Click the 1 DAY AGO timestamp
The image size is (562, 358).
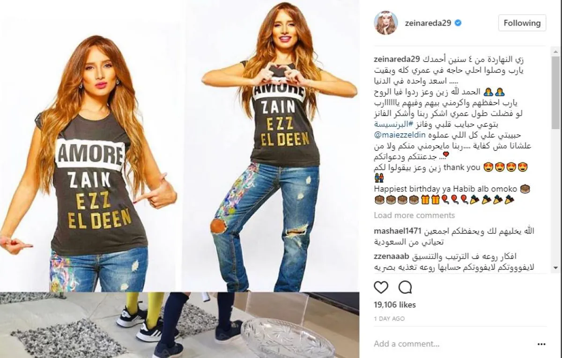click(x=389, y=318)
